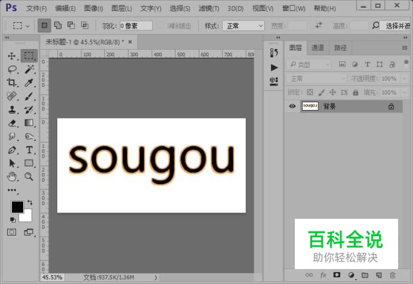Open the 图像(I) menu

point(93,8)
